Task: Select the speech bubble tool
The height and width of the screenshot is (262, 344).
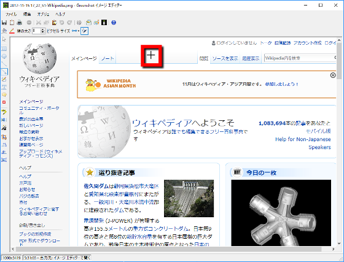Action: [x=4, y=94]
